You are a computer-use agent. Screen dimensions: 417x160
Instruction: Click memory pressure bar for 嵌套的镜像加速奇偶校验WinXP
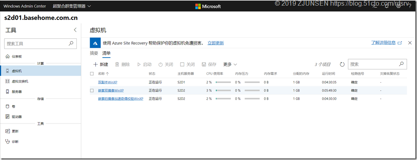pyautogui.click(x=252, y=99)
